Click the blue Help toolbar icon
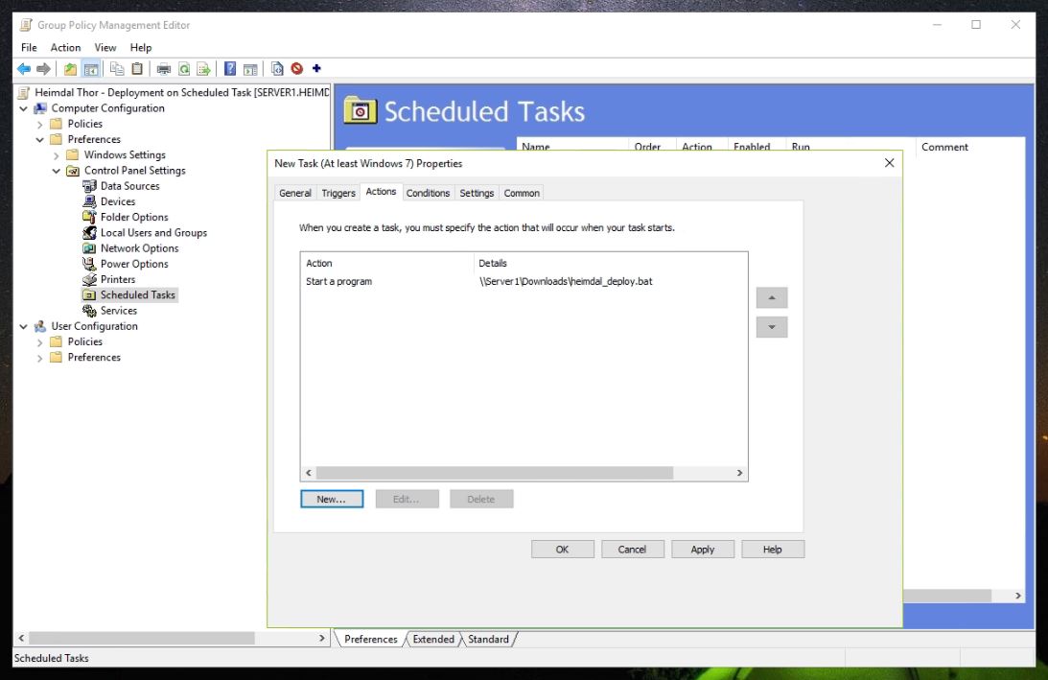 tap(230, 68)
